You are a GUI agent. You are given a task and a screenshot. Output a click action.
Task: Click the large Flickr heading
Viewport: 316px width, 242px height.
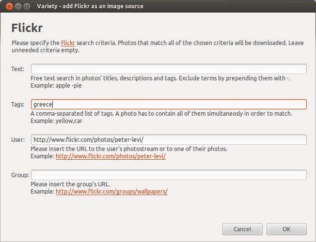point(31,27)
